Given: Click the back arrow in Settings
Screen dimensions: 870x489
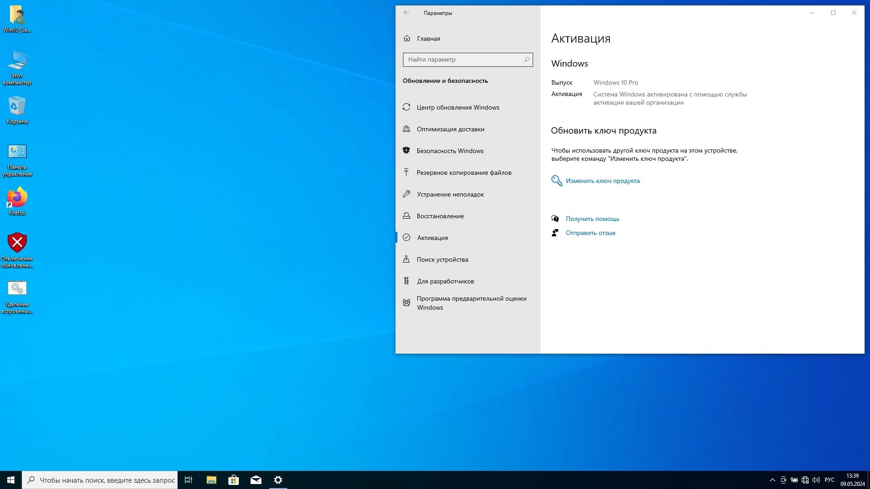Looking at the screenshot, I should pos(406,13).
